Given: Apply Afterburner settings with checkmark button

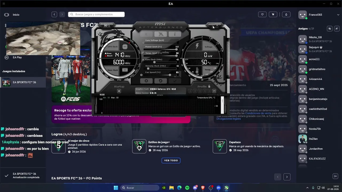Looking at the screenshot, I should click(x=175, y=81).
